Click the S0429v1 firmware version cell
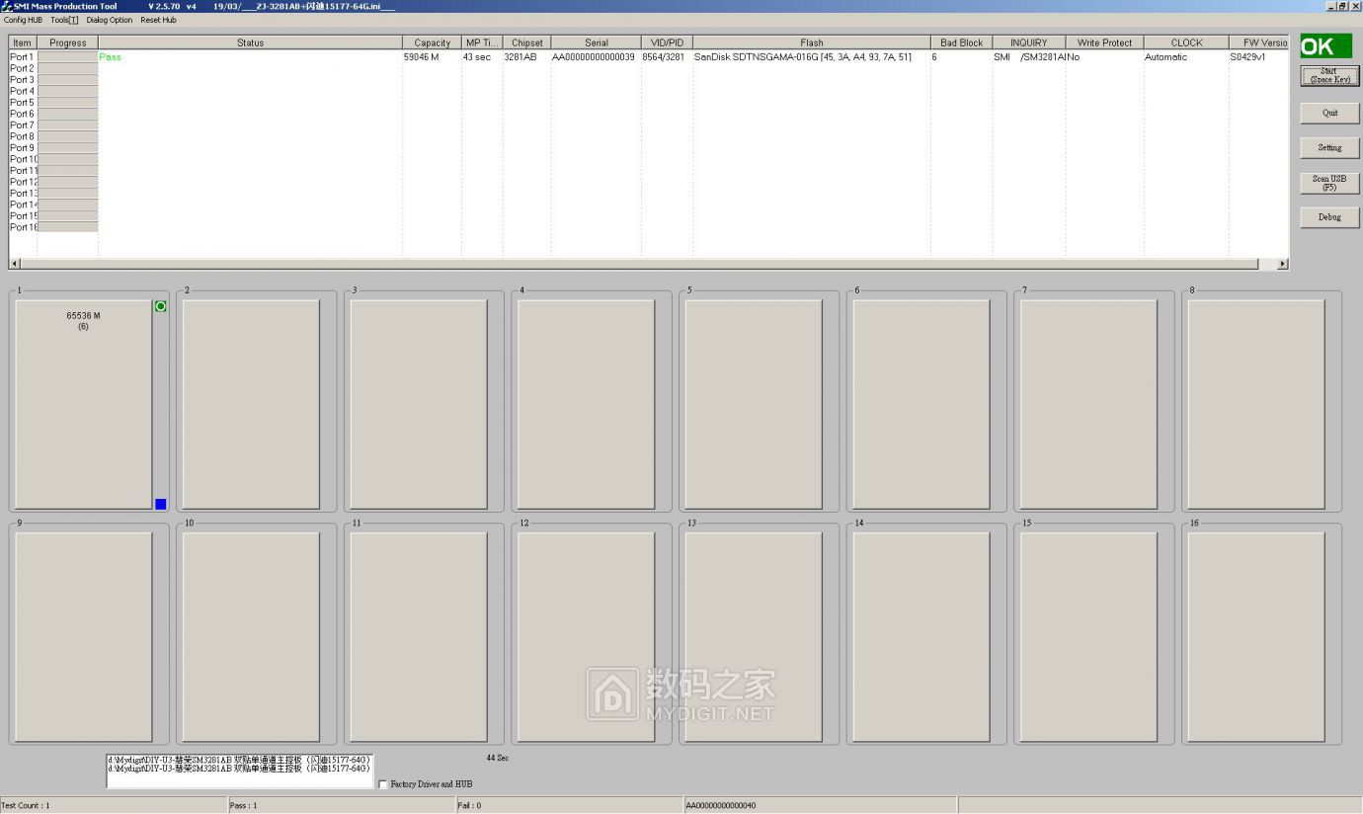This screenshot has height=814, width=1363. [1247, 57]
